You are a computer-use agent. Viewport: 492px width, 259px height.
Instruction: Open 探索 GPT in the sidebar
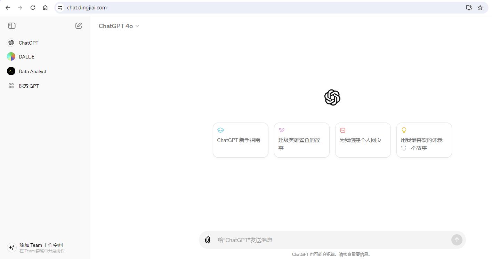pos(29,86)
